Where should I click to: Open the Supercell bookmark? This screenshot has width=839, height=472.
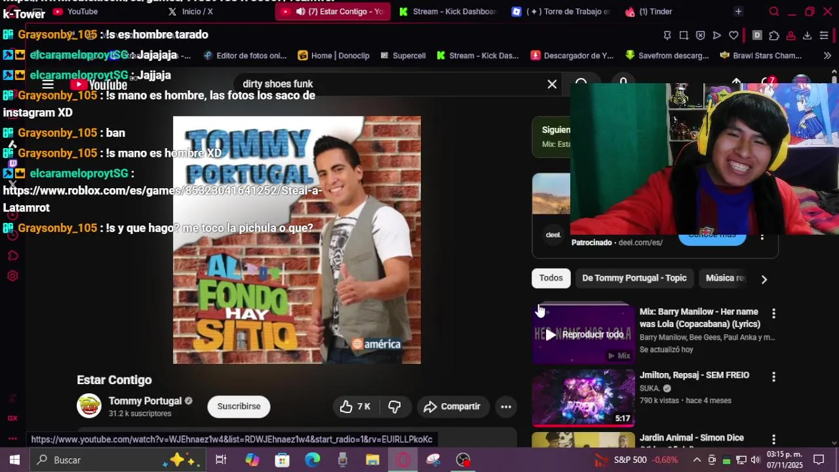click(x=402, y=56)
